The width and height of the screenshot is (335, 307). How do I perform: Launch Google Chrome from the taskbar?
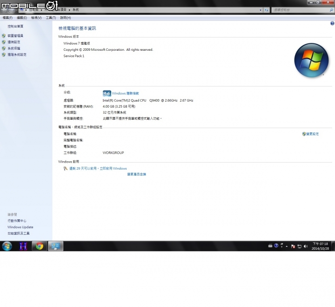[39, 246]
